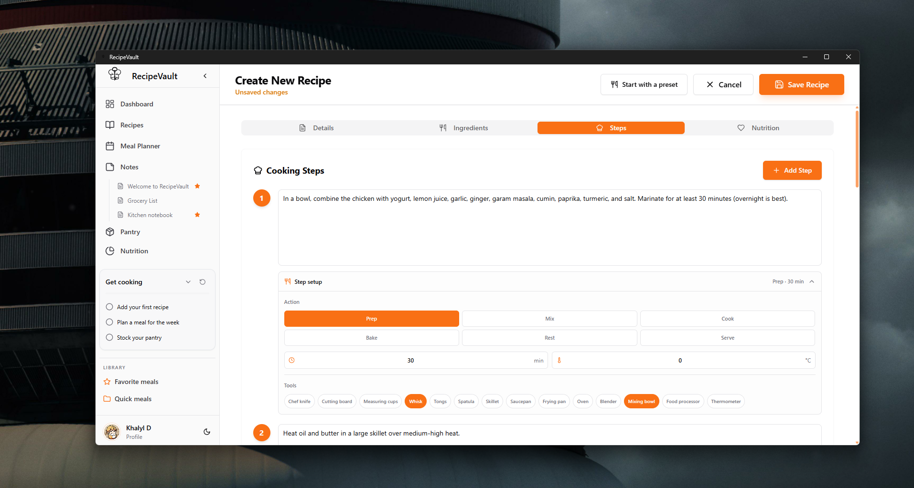This screenshot has width=914, height=488.
Task: Select the Prep action
Action: (x=371, y=319)
